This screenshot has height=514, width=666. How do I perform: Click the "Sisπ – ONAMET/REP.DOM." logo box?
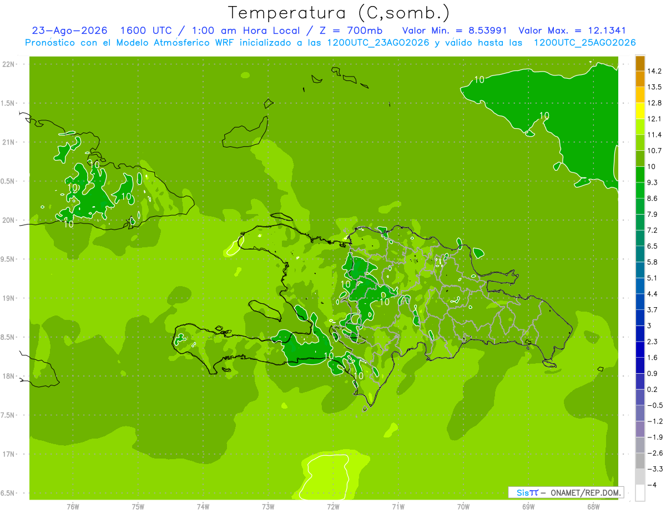(566, 492)
